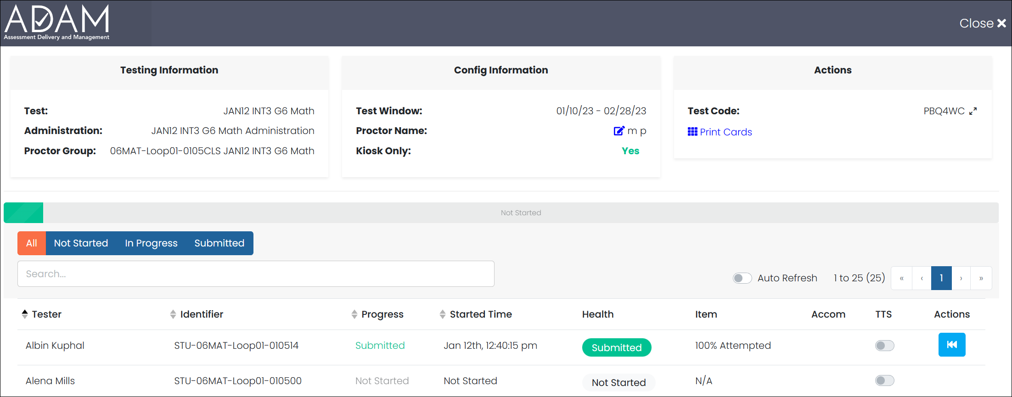Sort table by Identifier column

pos(173,314)
